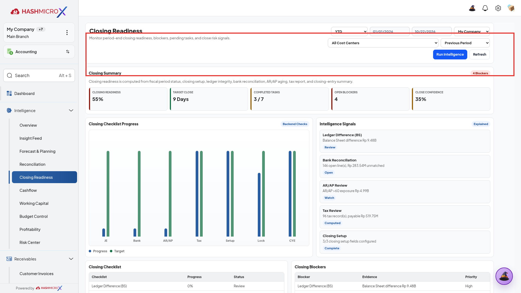Click the search magnifier icon

click(x=9, y=75)
